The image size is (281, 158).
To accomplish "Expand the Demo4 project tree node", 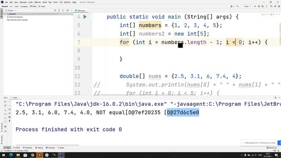I will pos(5,14).
